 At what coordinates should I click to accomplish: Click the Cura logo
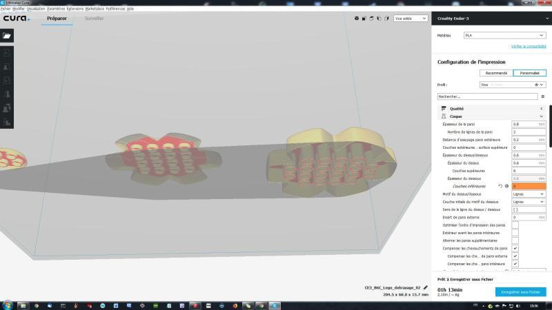16,19
